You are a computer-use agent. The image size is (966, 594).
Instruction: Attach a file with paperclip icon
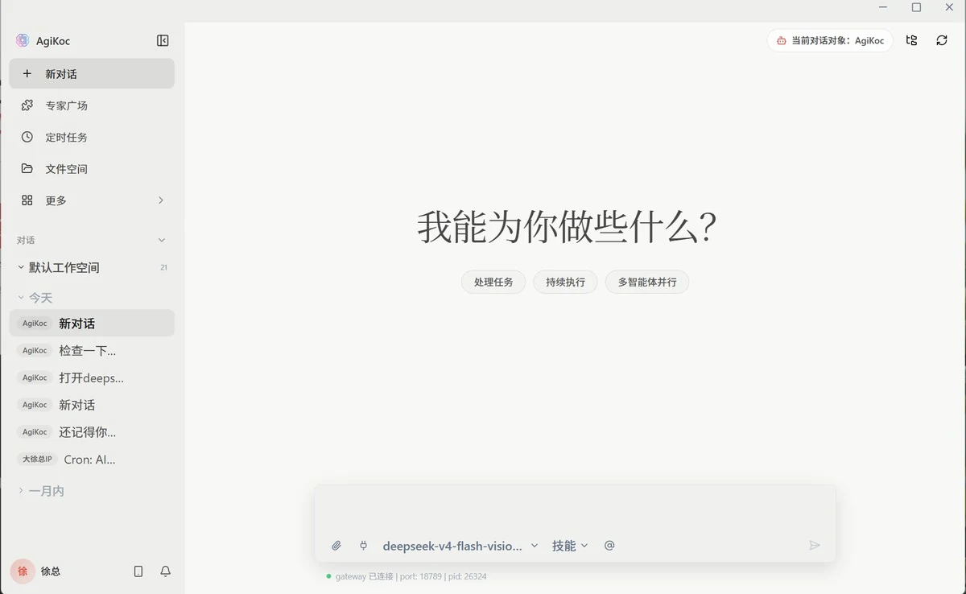pyautogui.click(x=336, y=546)
